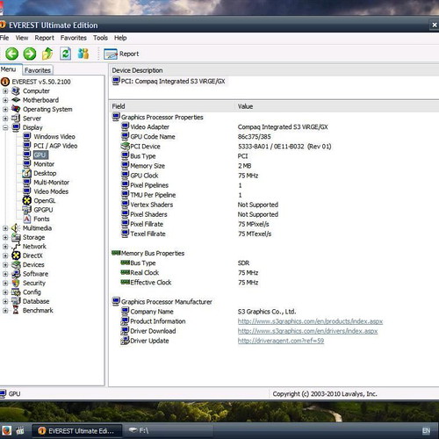Click the green Forward arrow toolbar icon
The image size is (439, 439).
(x=30, y=54)
